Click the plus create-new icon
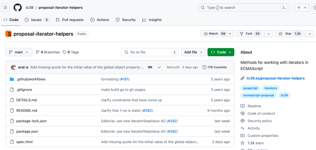 click(299, 8)
